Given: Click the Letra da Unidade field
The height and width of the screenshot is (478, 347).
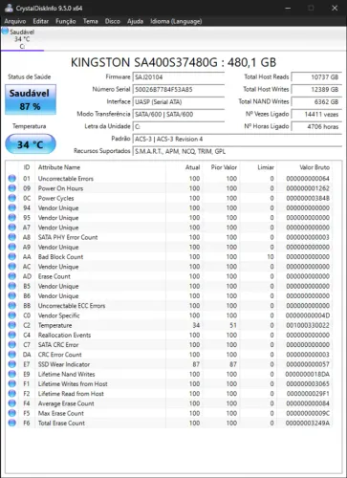Looking at the screenshot, I should point(179,126).
